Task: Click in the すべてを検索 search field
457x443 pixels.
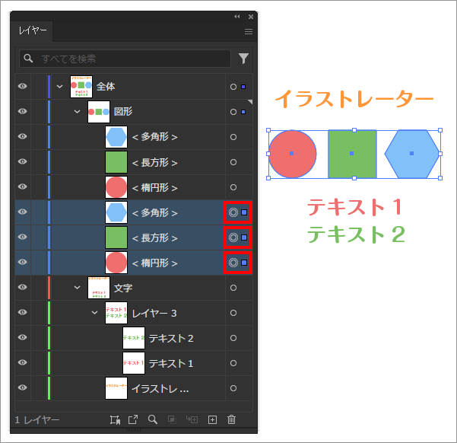Action: click(x=125, y=59)
